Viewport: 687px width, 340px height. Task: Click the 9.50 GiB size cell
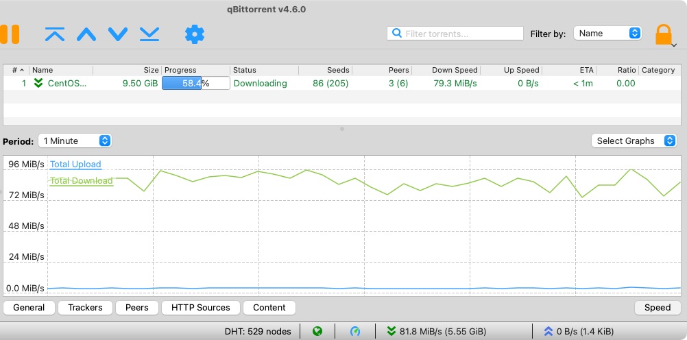(x=140, y=83)
